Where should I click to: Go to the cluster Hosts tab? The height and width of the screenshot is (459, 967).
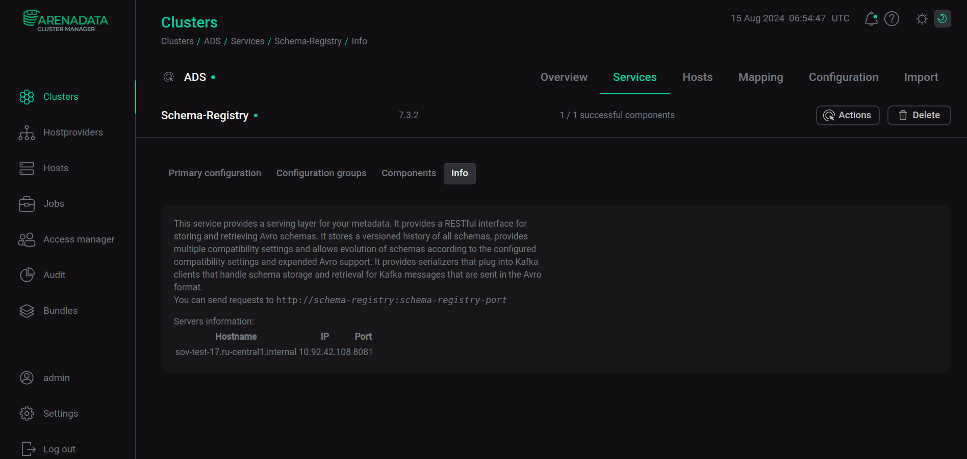tap(698, 77)
